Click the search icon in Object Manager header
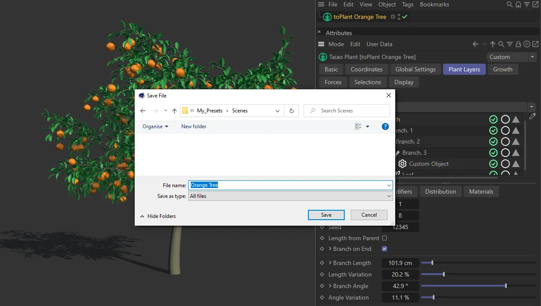This screenshot has width=541, height=306. click(x=509, y=4)
